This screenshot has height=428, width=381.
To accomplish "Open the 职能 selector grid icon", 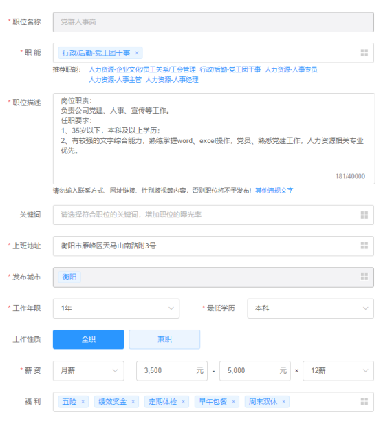I will coord(364,53).
